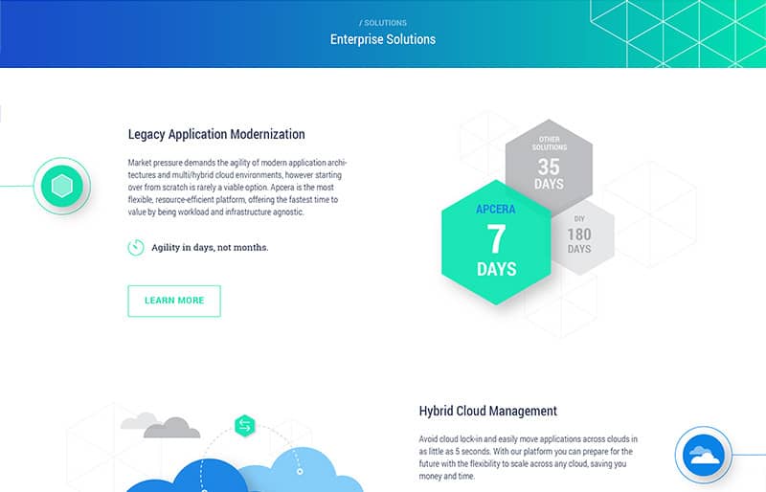766x492 pixels.
Task: Click the Hybrid Cloud Management heading
Action: pos(488,411)
